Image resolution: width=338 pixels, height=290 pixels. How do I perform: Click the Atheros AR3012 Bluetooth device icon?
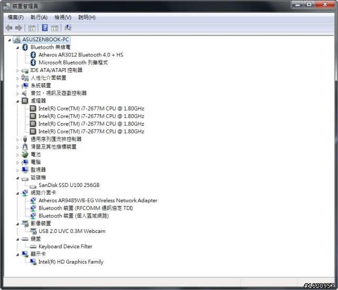tap(33, 55)
